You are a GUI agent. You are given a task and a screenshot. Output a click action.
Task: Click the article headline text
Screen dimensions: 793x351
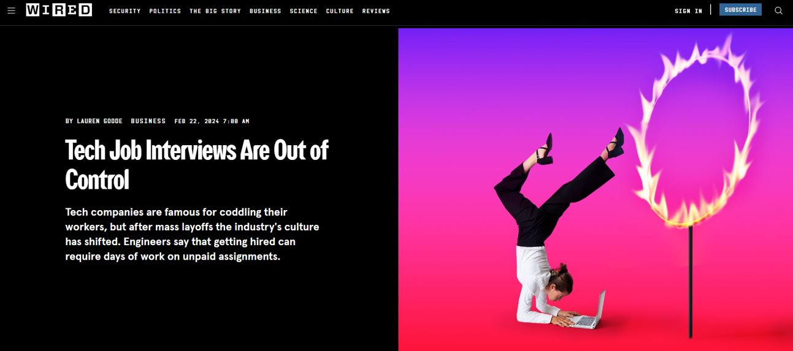(x=197, y=165)
